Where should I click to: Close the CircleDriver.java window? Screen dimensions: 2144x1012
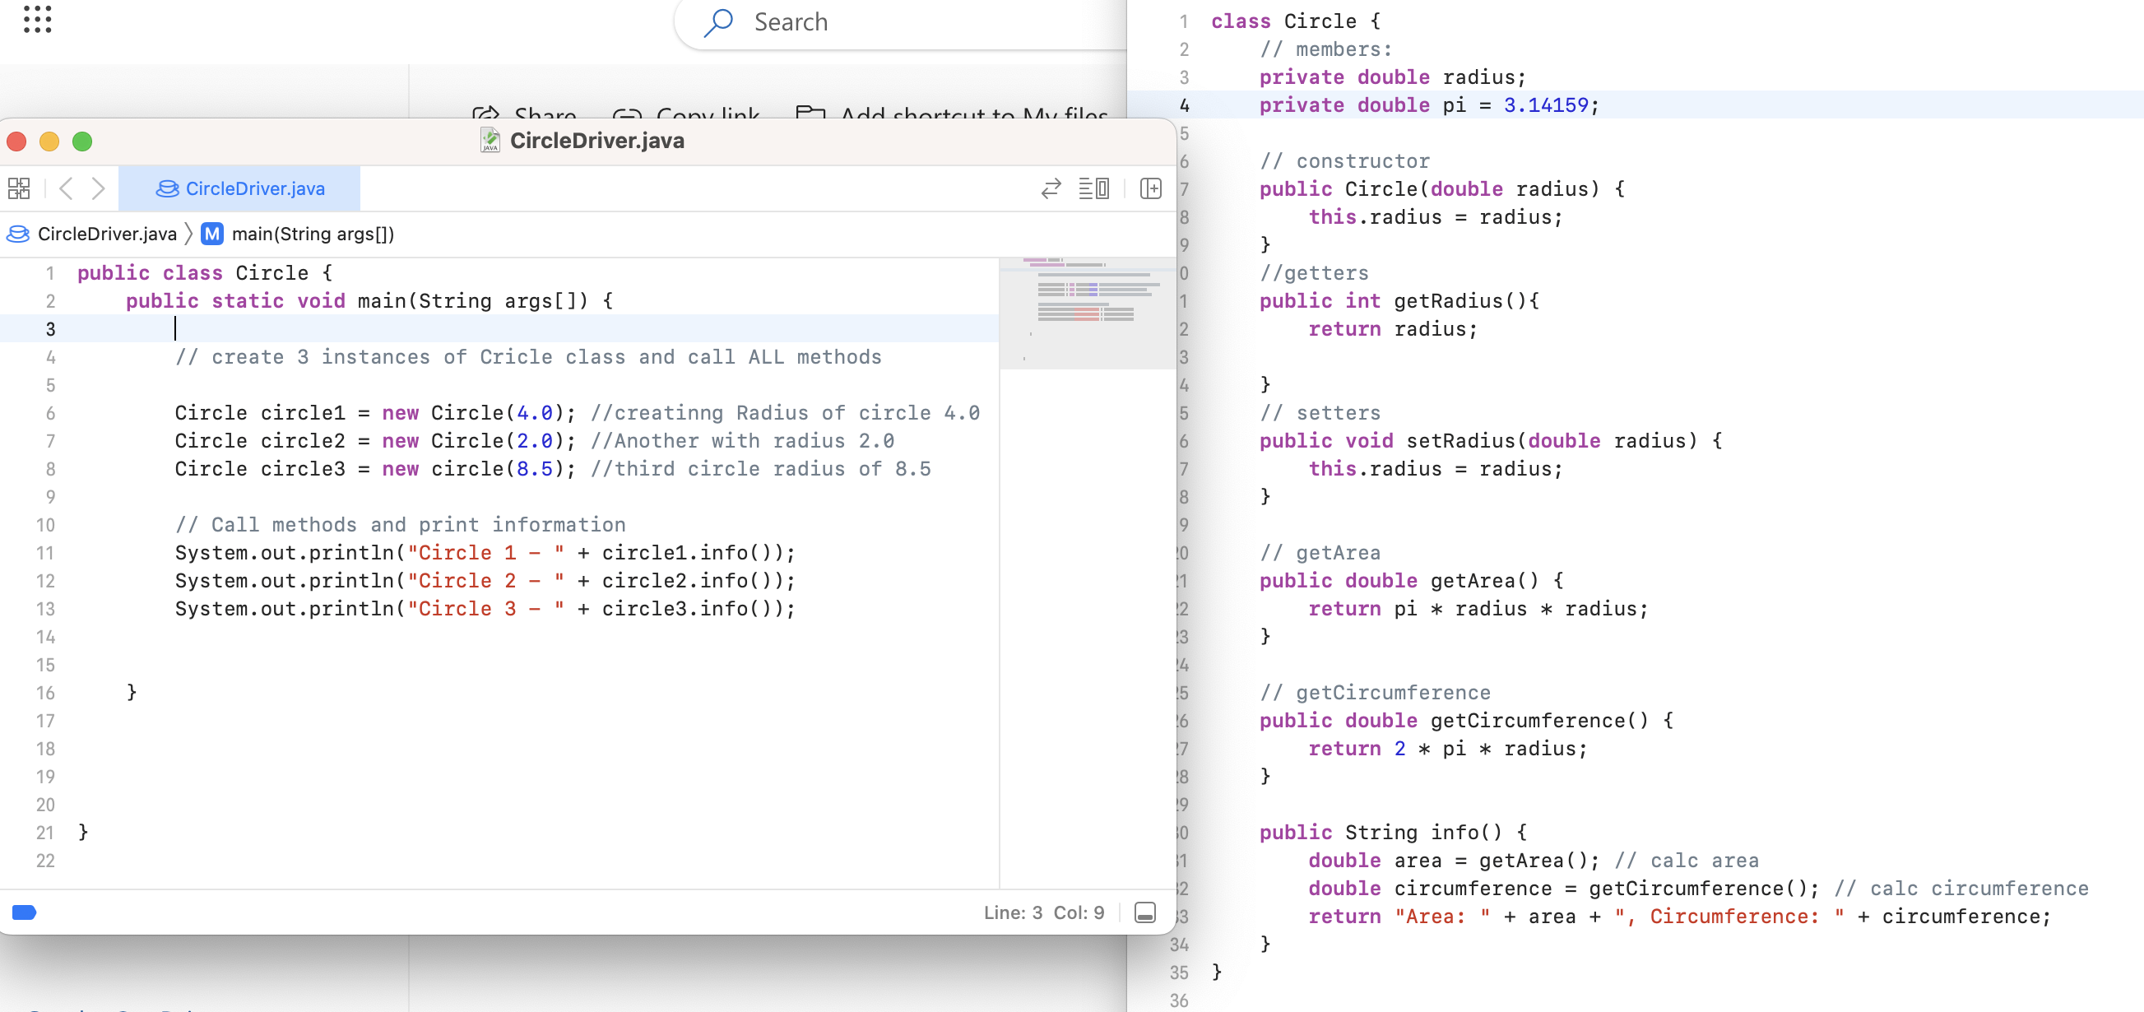16,142
